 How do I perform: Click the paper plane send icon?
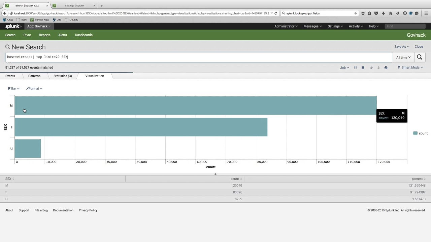(x=398, y=13)
